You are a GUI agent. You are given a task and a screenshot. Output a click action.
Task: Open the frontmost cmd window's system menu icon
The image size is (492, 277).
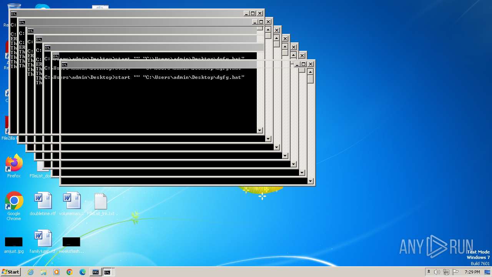[x=65, y=64]
